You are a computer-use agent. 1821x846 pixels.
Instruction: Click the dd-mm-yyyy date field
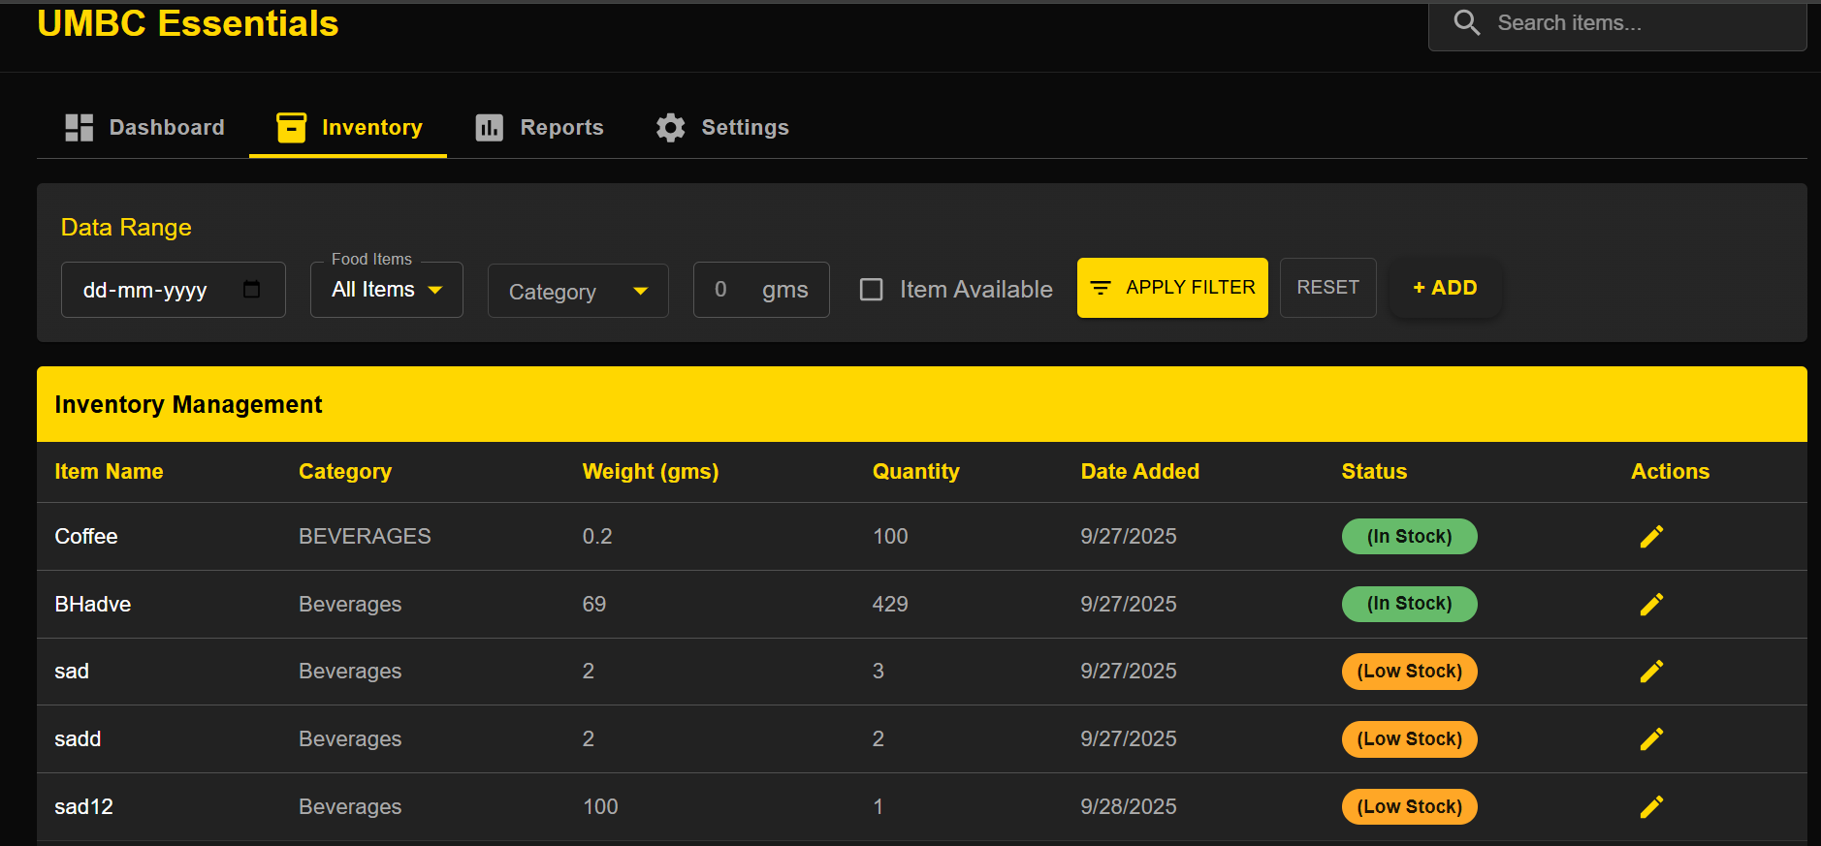[174, 290]
